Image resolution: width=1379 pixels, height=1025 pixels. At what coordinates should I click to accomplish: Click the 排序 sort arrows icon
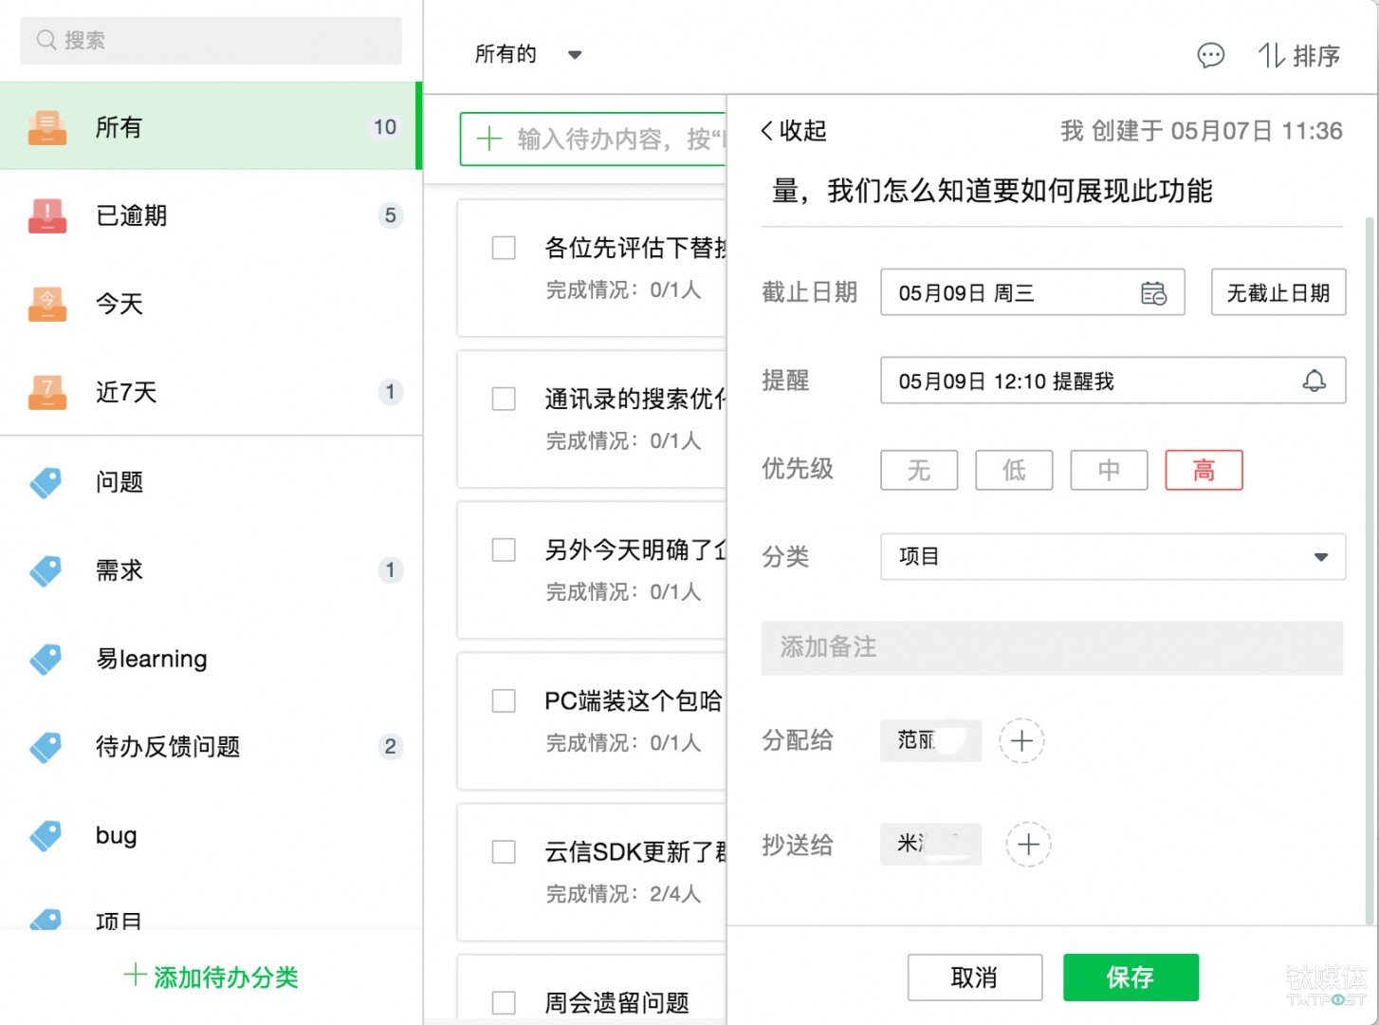(x=1271, y=55)
